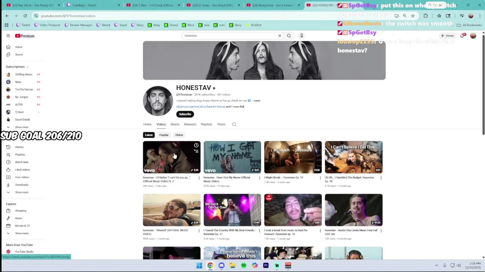The image size is (485, 272).
Task: Open Create button
Action: [447, 36]
